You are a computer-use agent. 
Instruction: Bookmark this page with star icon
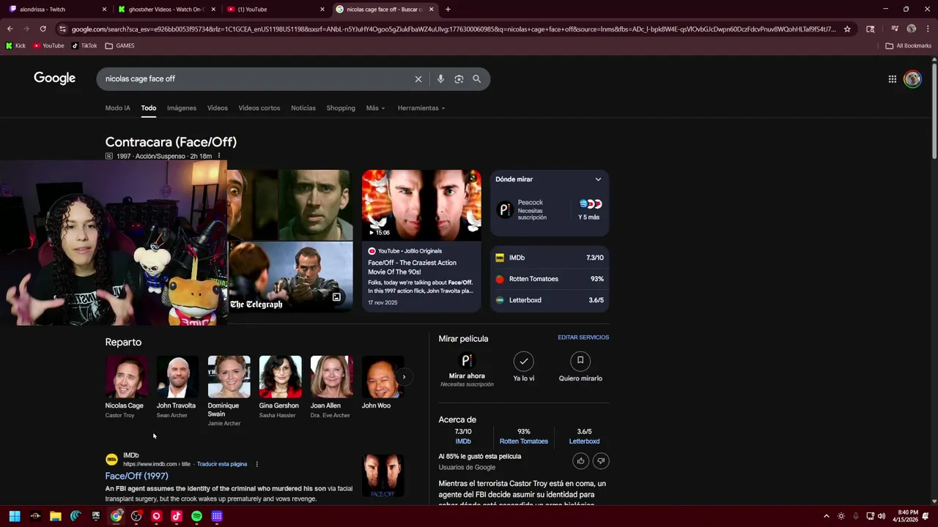pyautogui.click(x=847, y=29)
